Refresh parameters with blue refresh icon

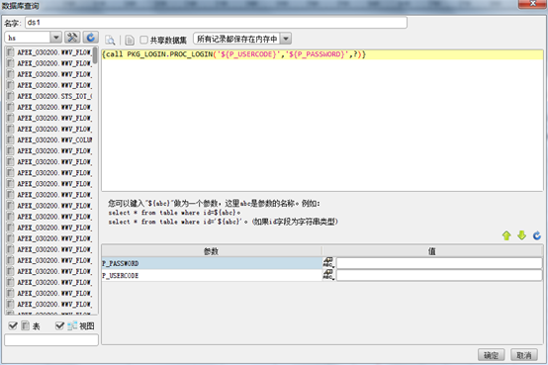[537, 235]
